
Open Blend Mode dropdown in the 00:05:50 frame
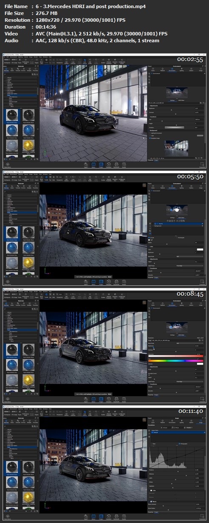(190, 256)
